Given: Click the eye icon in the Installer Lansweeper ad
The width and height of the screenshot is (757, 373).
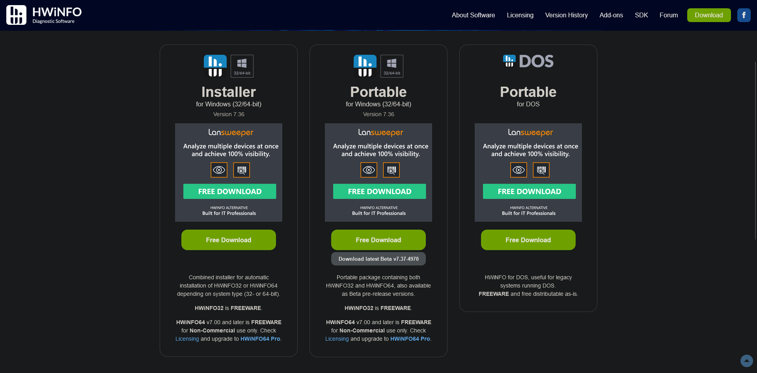Looking at the screenshot, I should pos(219,170).
